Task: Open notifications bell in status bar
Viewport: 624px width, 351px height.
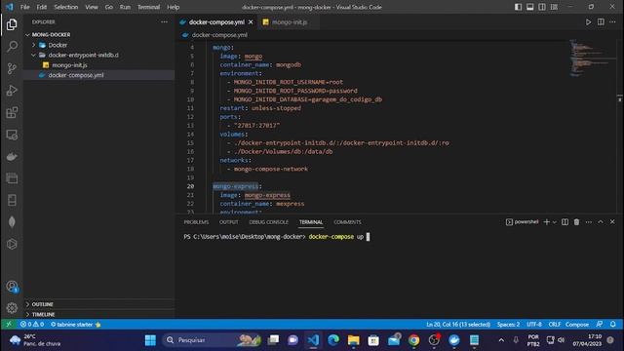Action: [613, 325]
